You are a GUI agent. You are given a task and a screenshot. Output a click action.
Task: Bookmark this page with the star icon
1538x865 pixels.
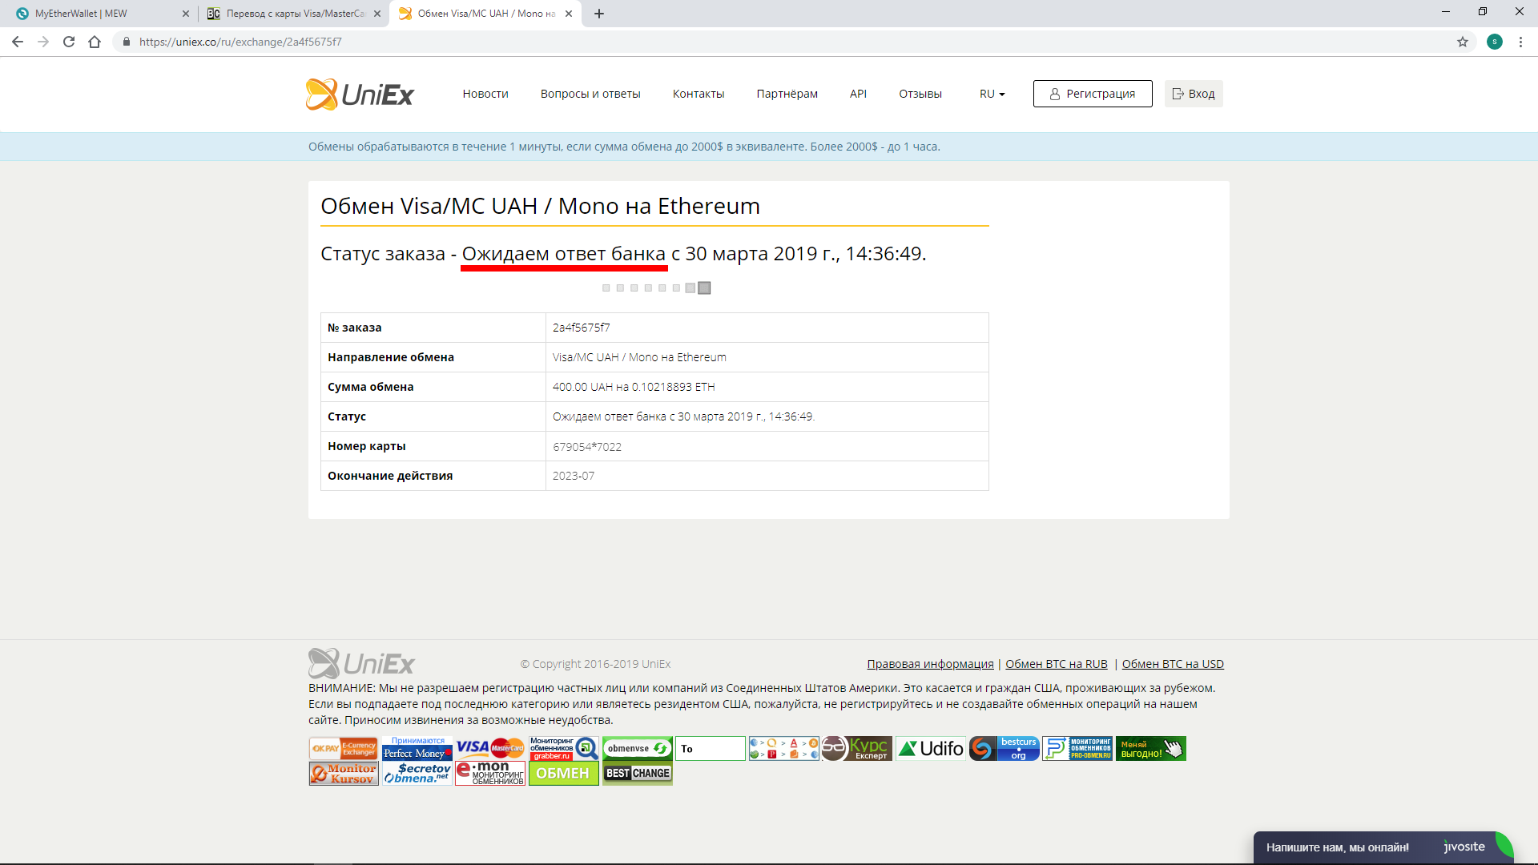1463,42
